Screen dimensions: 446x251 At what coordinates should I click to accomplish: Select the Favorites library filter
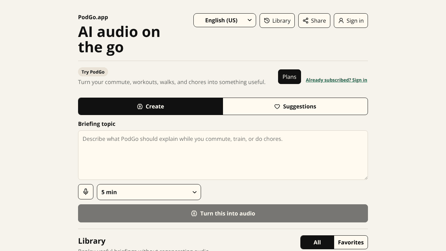[x=351, y=242]
